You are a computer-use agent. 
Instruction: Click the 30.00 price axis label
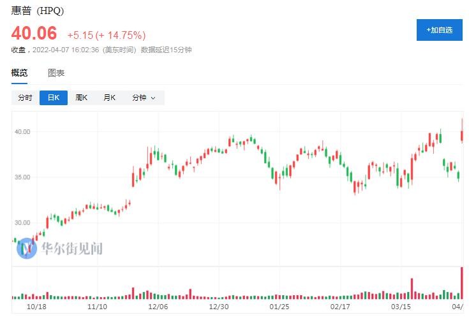coord(22,222)
